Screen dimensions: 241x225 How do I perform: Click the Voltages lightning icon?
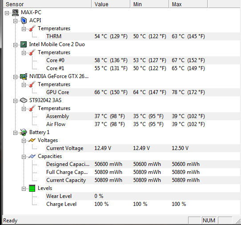32,140
